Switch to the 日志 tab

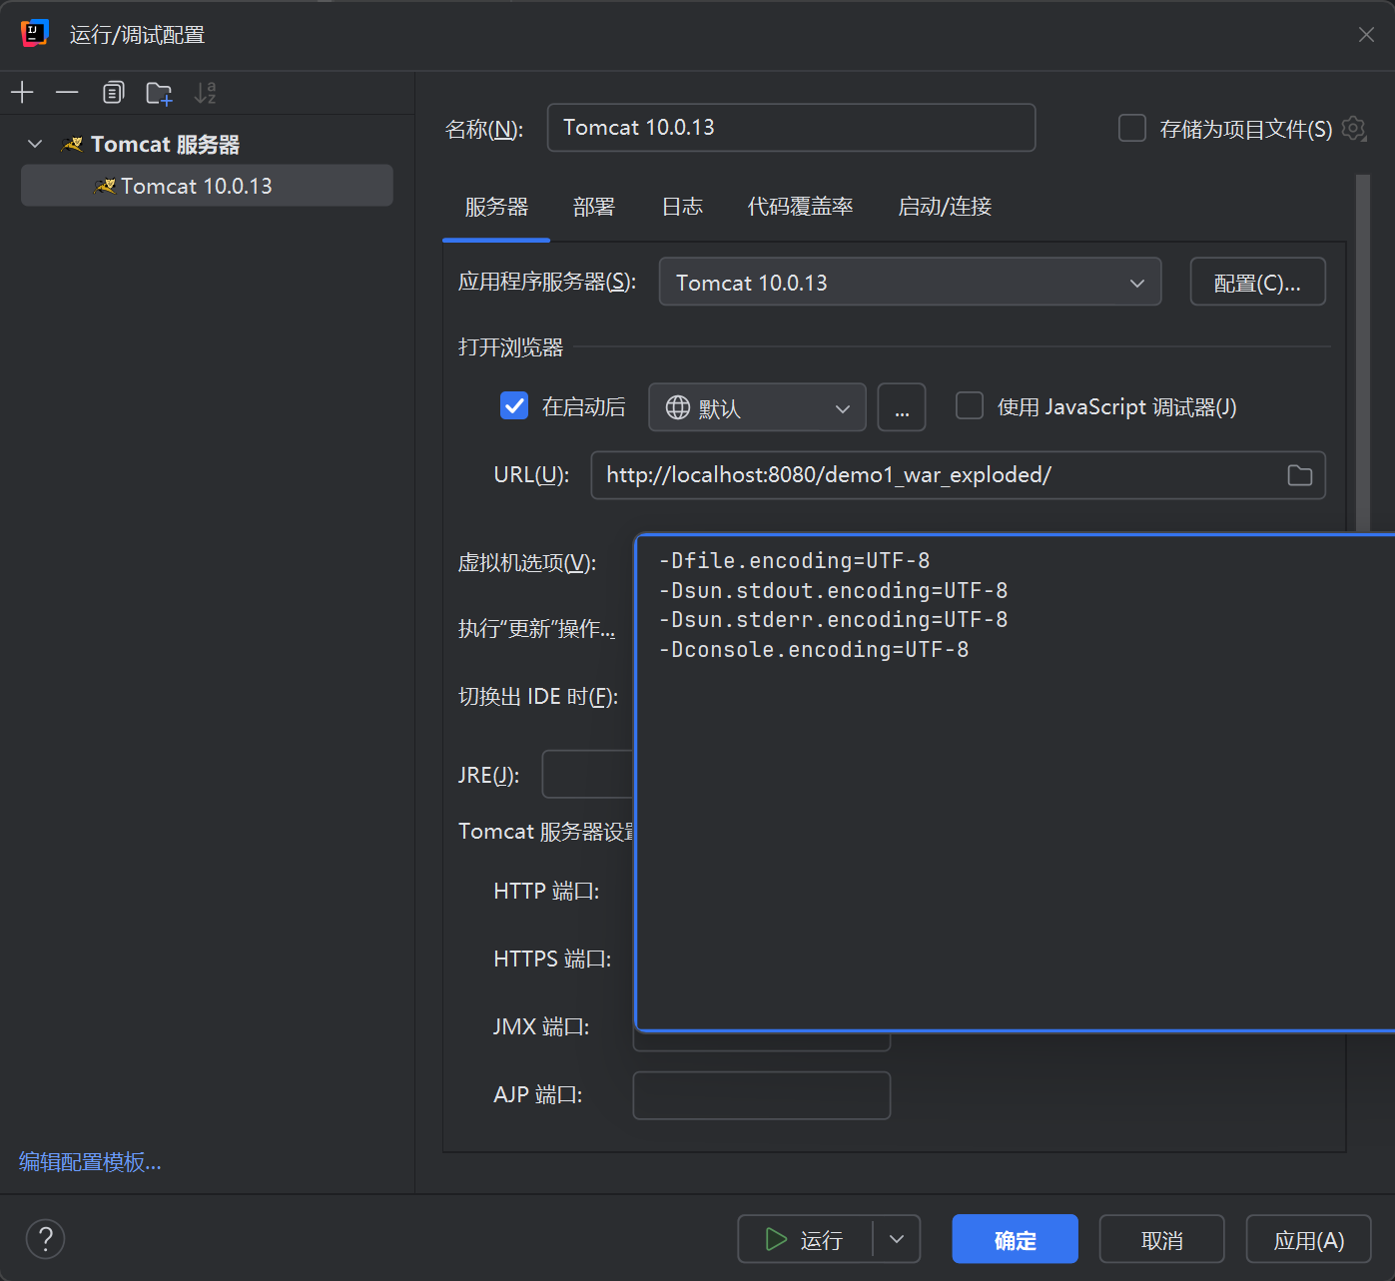point(682,207)
